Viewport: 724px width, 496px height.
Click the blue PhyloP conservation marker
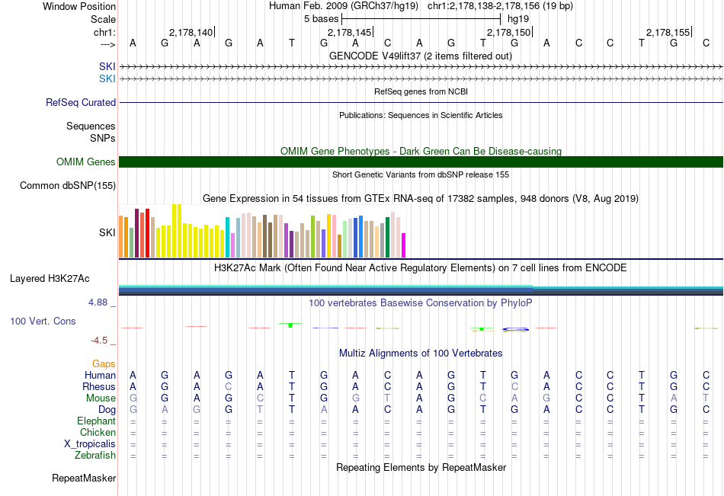pyautogui.click(x=515, y=329)
